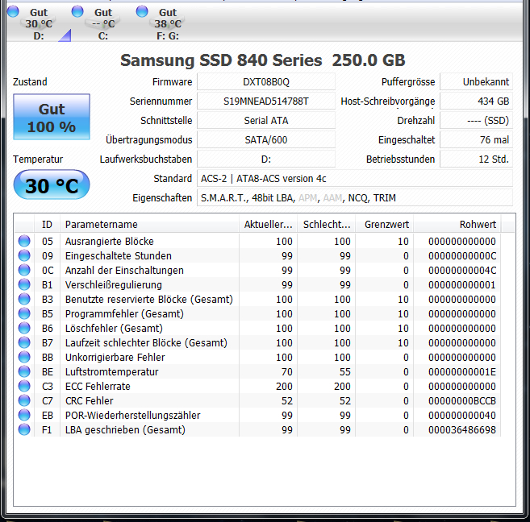The height and width of the screenshot is (522, 530).
Task: Click the status orb for Anzahl der Einschaltungen
Action: pyautogui.click(x=24, y=270)
